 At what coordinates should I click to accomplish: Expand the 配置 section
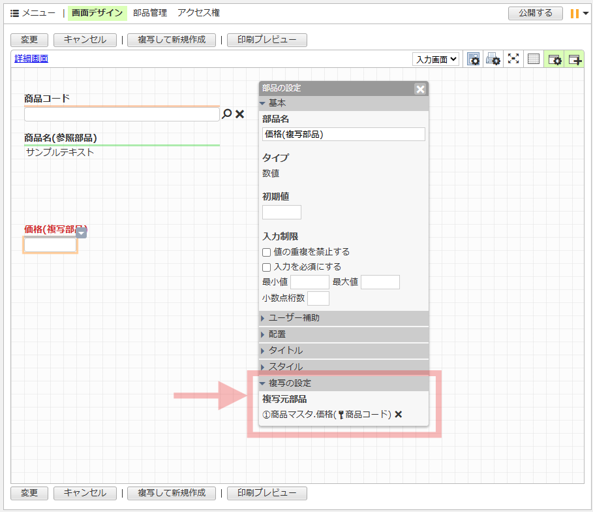(x=344, y=334)
